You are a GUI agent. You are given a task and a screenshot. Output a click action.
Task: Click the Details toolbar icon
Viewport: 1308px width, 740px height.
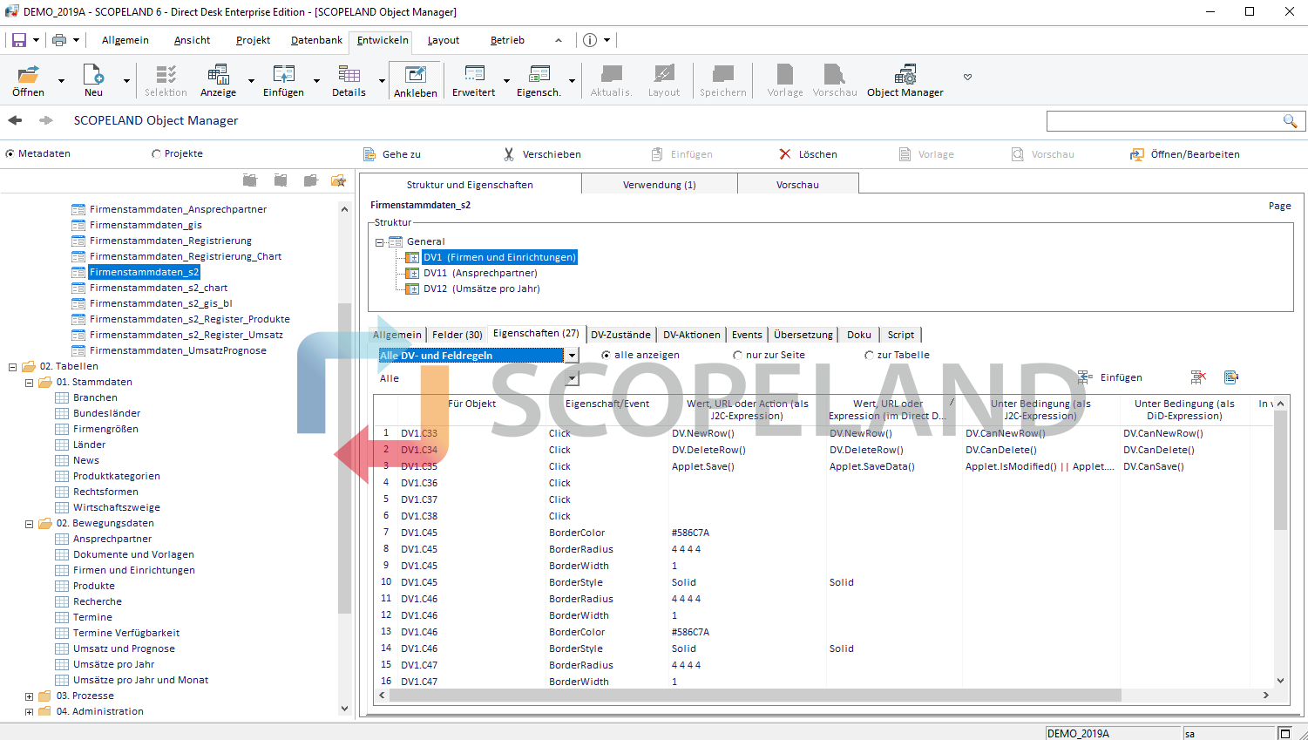click(349, 74)
